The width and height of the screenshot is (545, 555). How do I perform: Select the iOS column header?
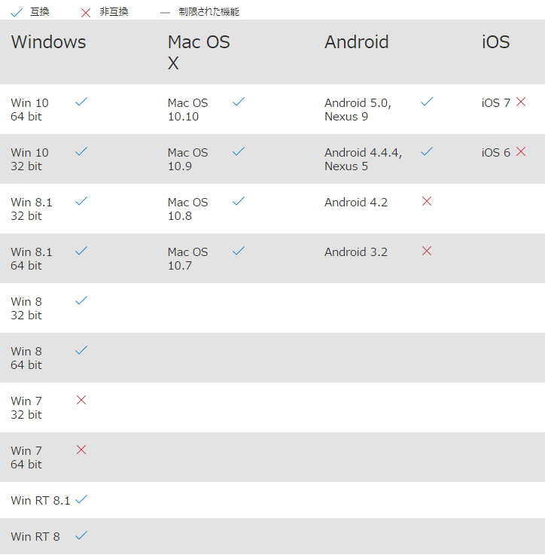coord(495,42)
